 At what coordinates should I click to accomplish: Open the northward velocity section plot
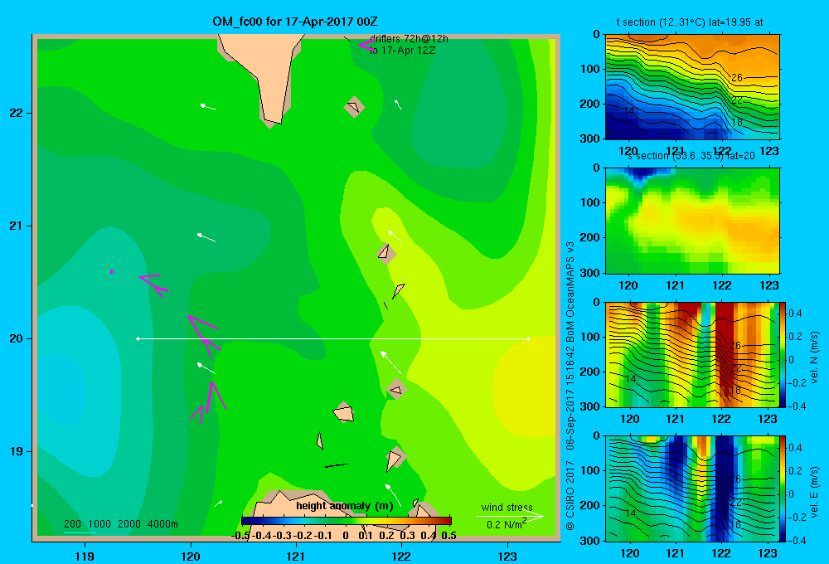(692, 354)
